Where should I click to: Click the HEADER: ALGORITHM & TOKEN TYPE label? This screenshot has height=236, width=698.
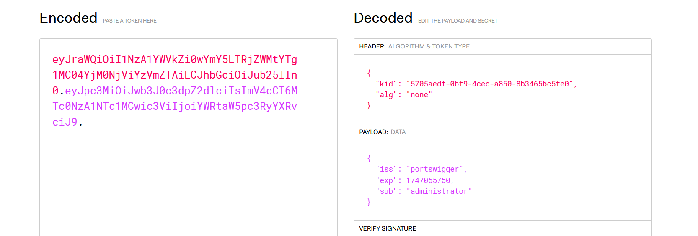coord(414,46)
